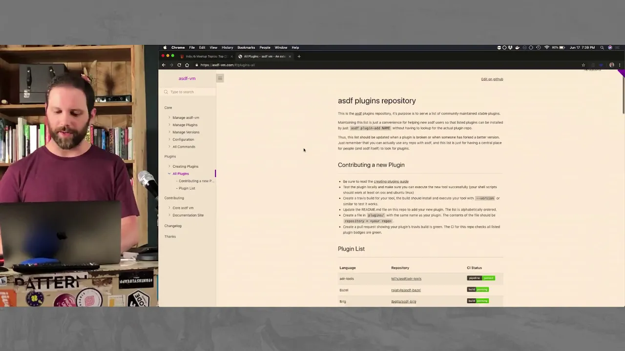
Task: Click the Language column header
Action: [x=348, y=268]
